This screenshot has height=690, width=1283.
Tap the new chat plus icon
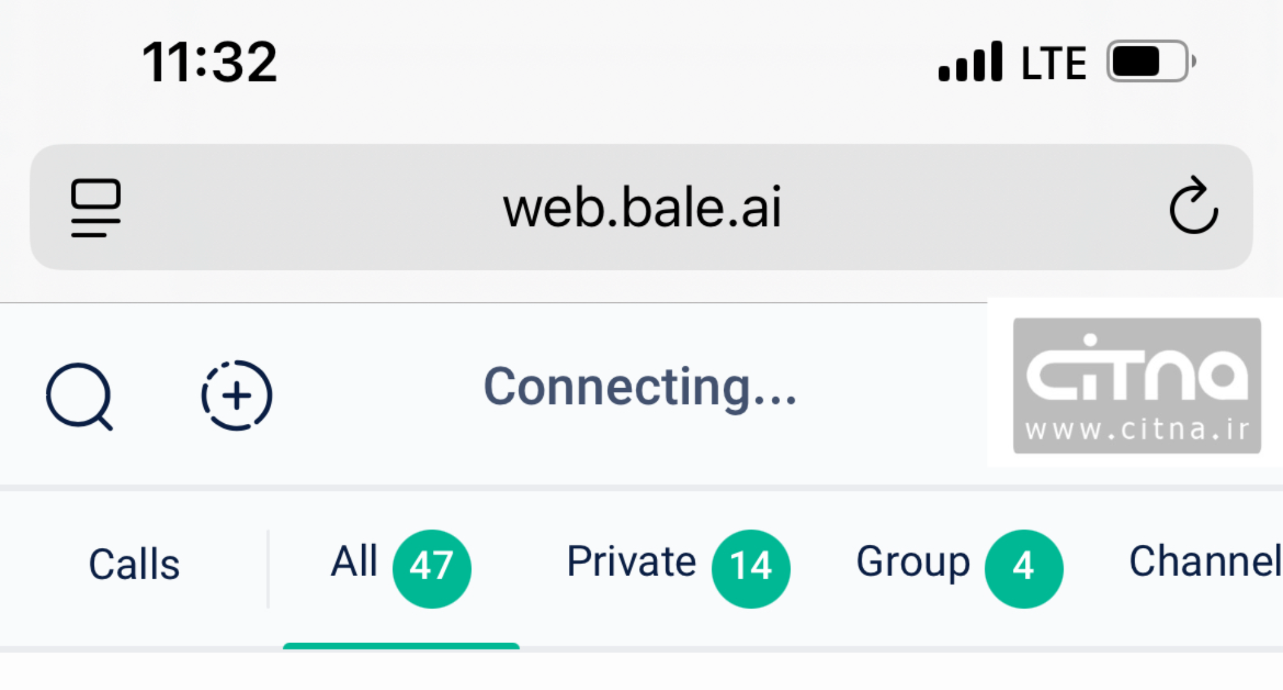click(x=236, y=396)
